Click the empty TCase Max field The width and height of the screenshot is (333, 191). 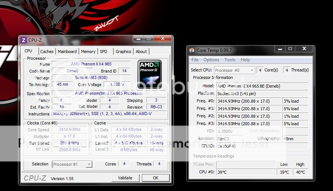[x=246, y=164]
